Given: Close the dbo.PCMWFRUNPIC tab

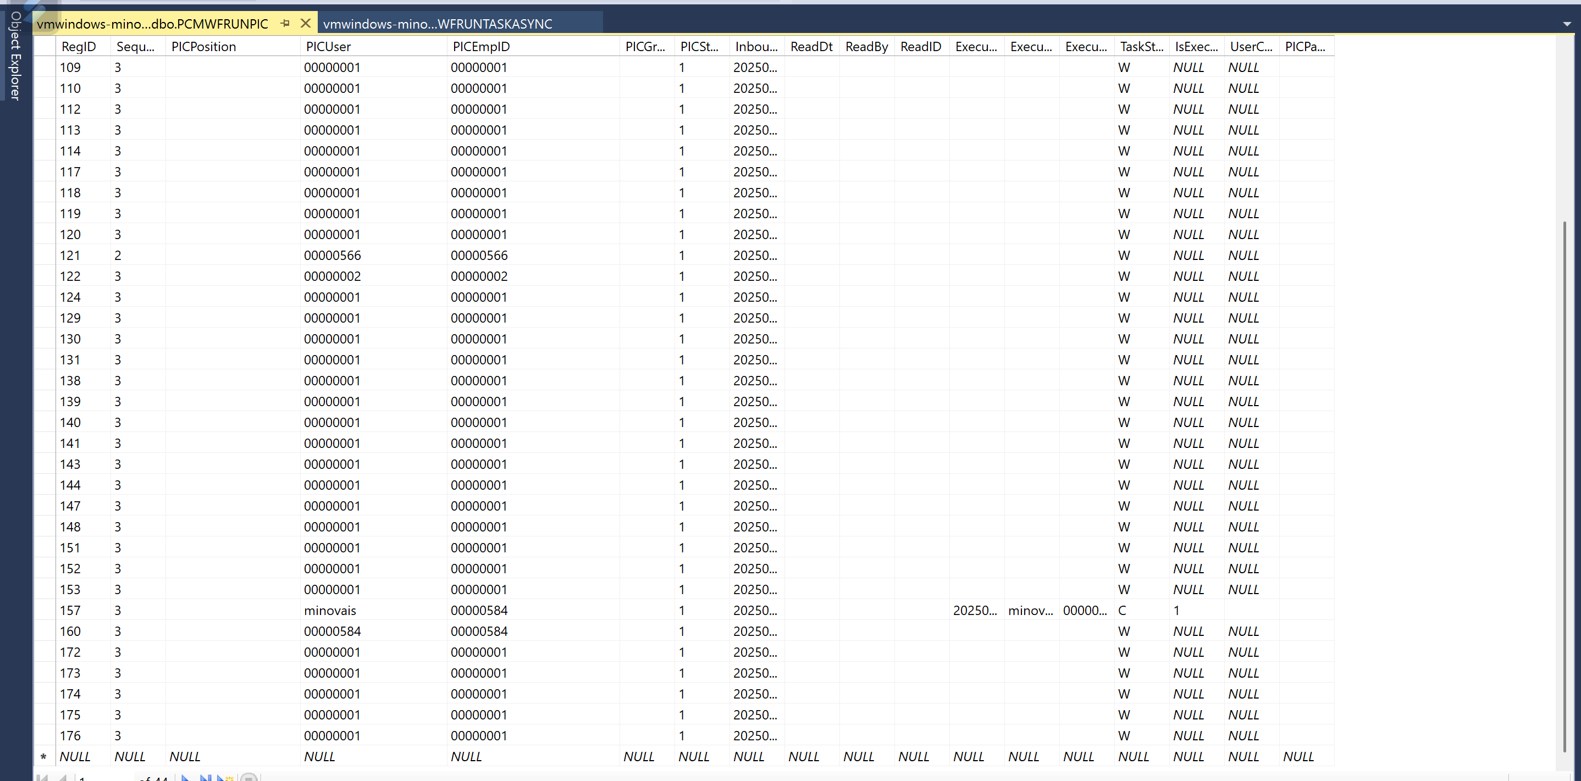Looking at the screenshot, I should point(305,23).
